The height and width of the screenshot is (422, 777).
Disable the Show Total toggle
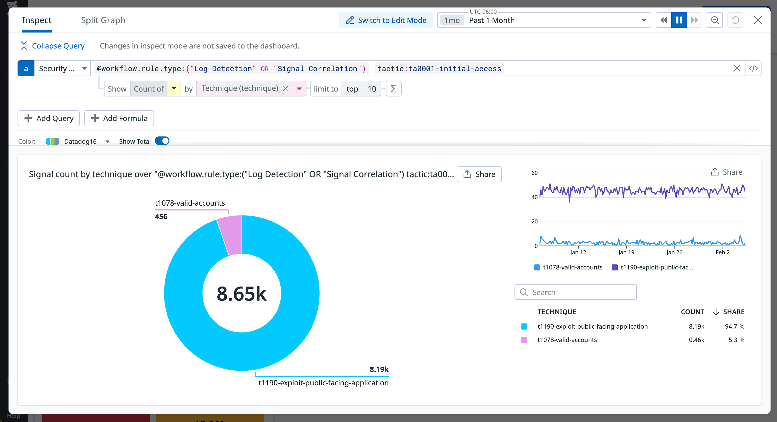[162, 141]
